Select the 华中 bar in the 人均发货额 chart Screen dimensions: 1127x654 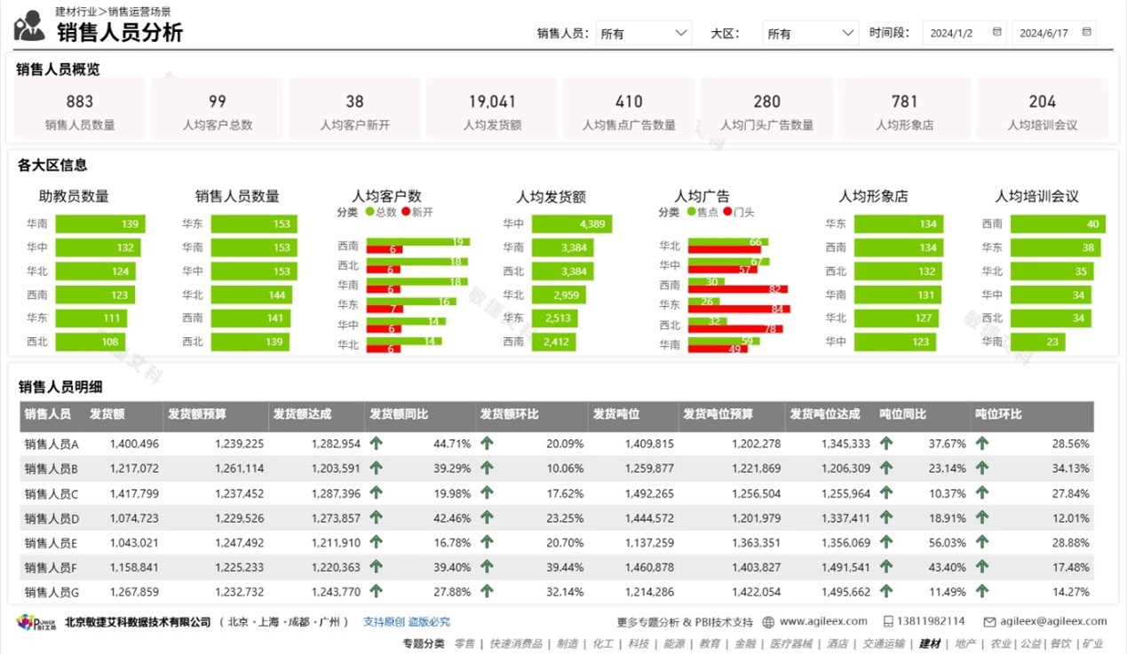tap(571, 224)
